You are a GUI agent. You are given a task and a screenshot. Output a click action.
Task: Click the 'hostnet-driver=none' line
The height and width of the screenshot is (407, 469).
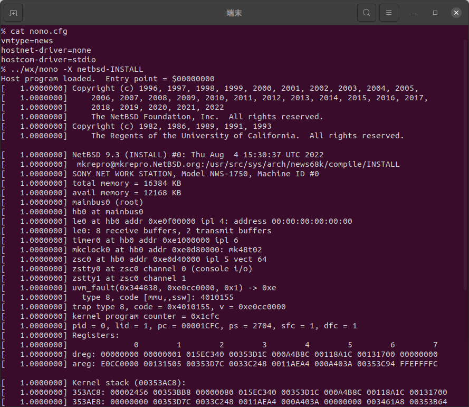(46, 50)
